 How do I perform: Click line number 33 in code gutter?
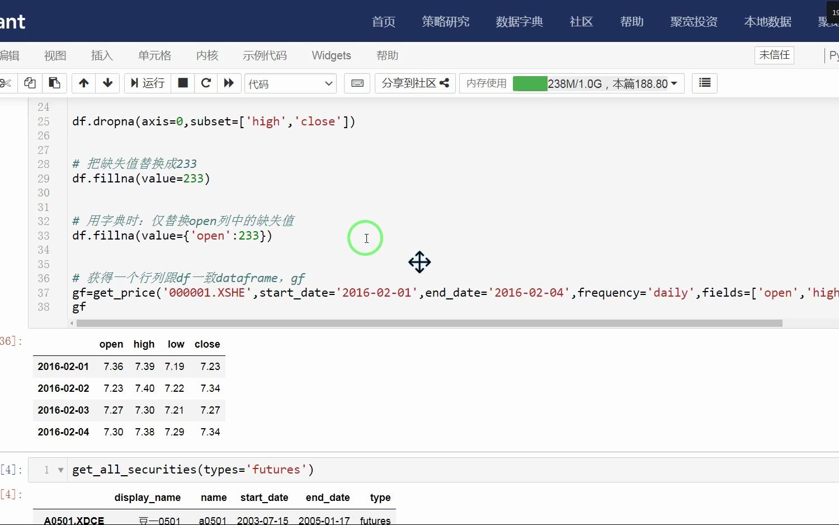(x=44, y=236)
